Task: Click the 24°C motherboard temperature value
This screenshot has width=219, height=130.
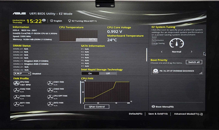Action: pyautogui.click(x=112, y=40)
